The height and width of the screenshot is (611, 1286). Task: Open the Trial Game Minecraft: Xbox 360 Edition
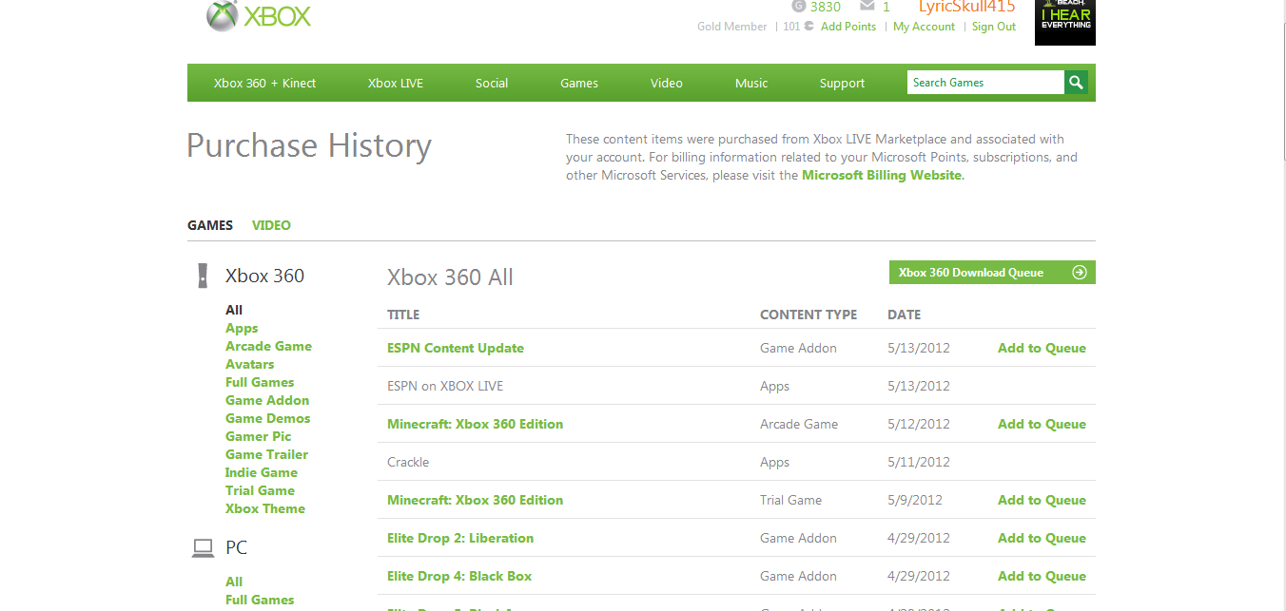[x=475, y=500]
